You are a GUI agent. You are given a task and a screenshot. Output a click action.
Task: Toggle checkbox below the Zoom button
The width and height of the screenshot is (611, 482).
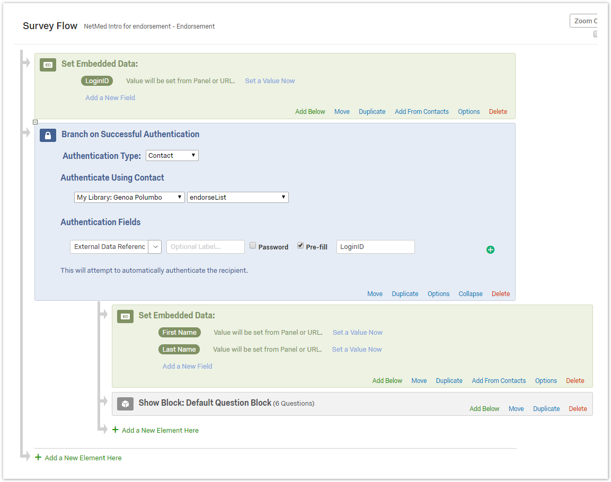[595, 34]
